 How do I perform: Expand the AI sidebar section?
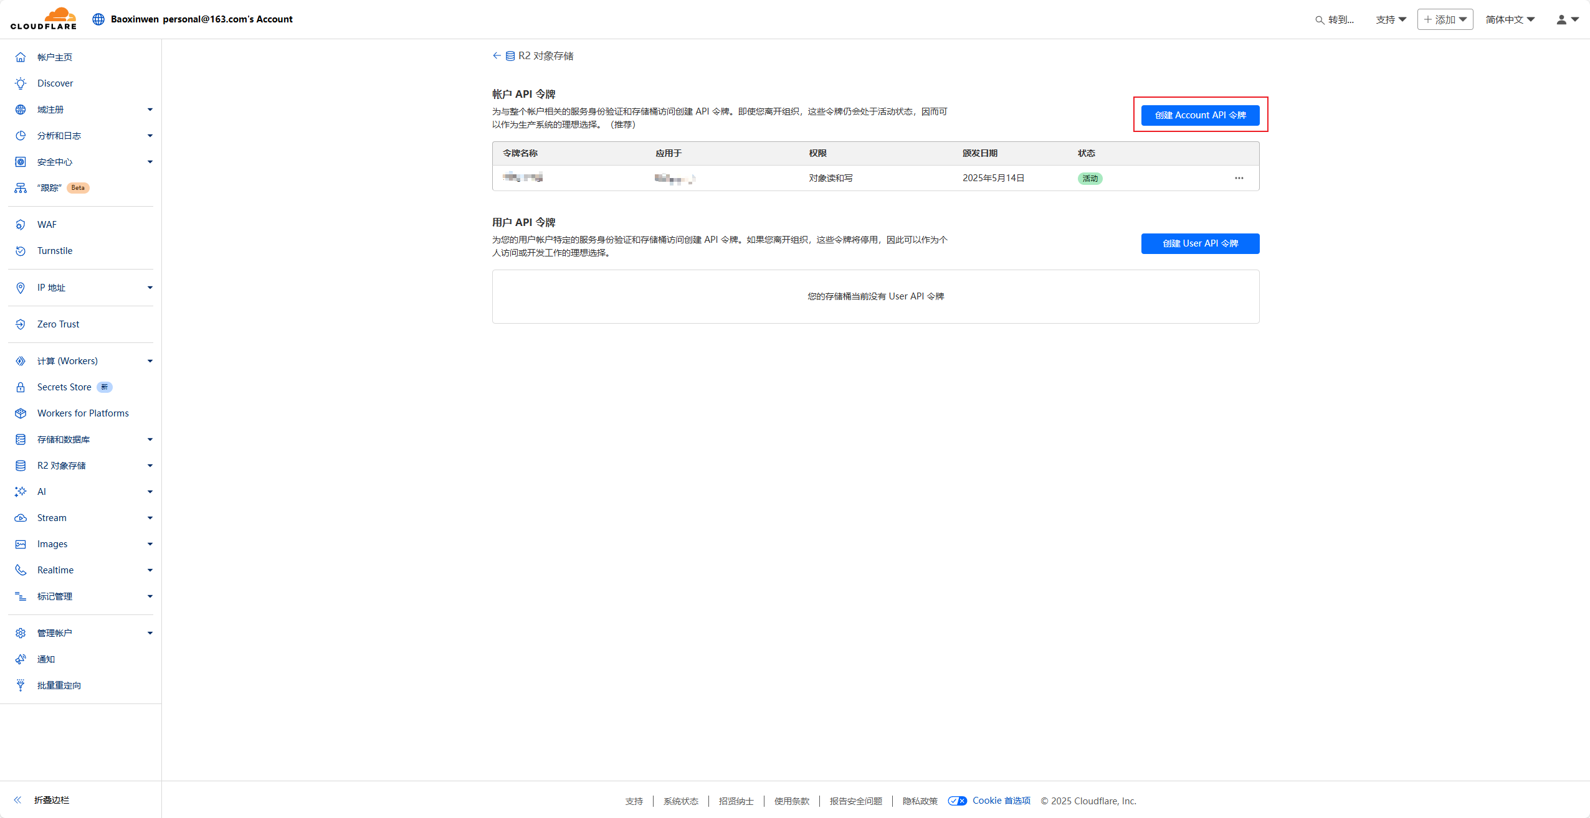[150, 492]
